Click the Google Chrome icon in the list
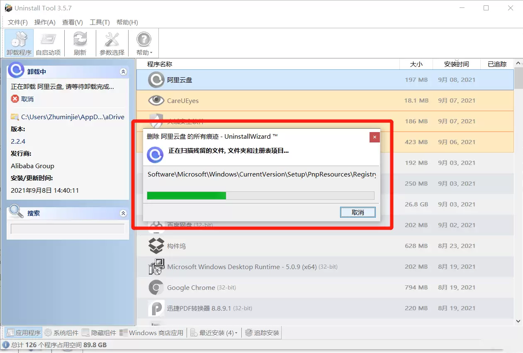Screen dimensions: 523x353 tap(156, 287)
